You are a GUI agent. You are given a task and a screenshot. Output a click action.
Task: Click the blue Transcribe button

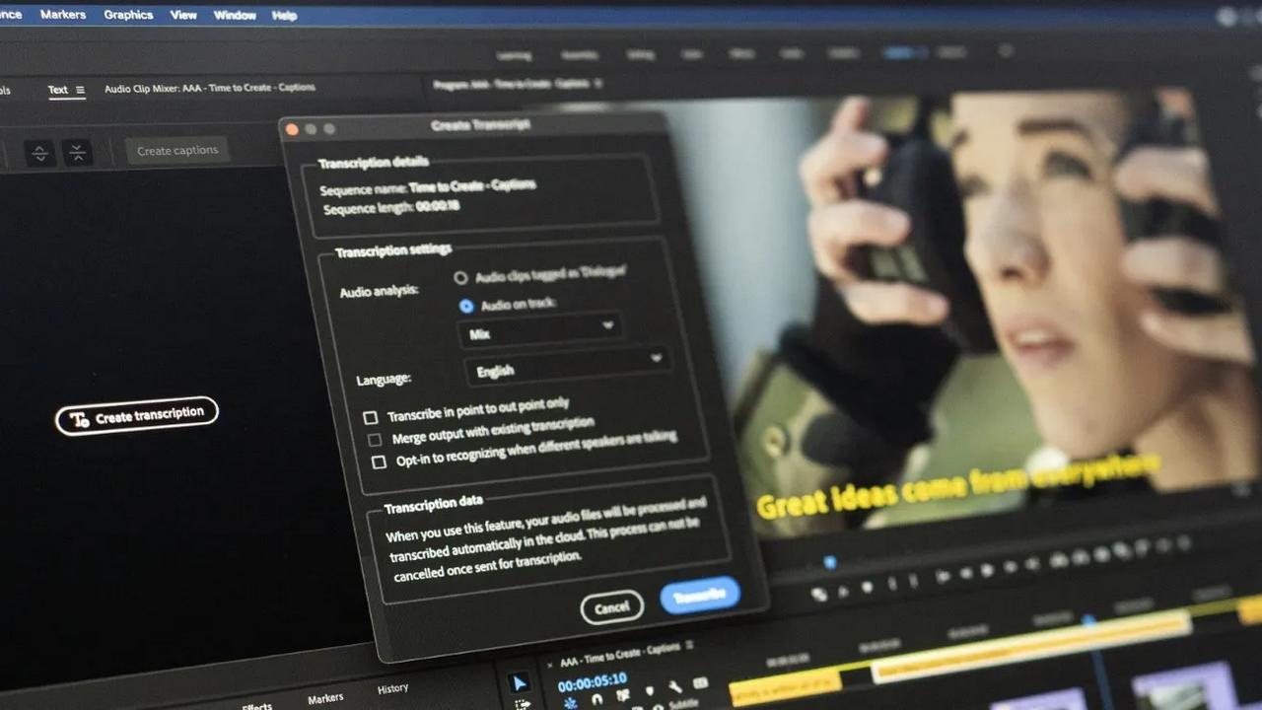[x=700, y=595]
